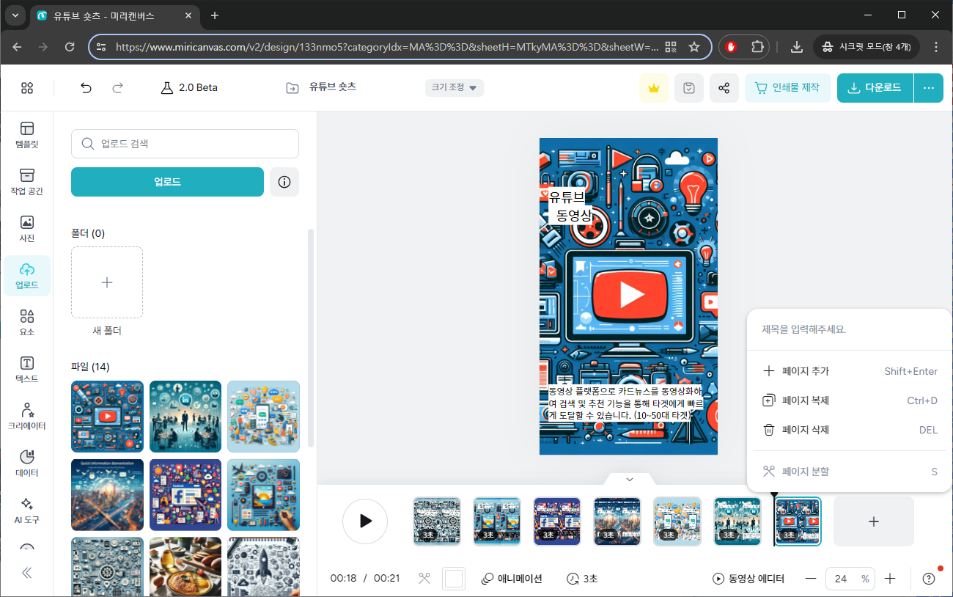The image size is (953, 597).
Task: Open the browser downloads icon
Action: (797, 46)
